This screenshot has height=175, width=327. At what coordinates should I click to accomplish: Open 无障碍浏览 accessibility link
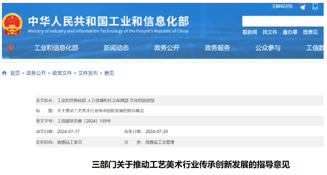(282, 7)
